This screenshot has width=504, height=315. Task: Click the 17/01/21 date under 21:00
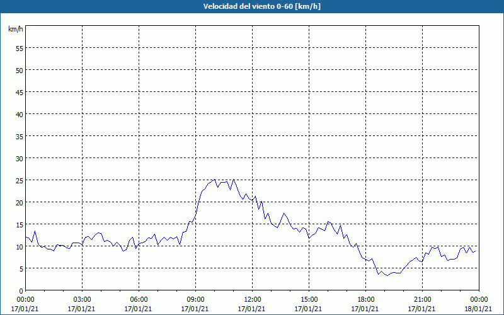(x=421, y=309)
